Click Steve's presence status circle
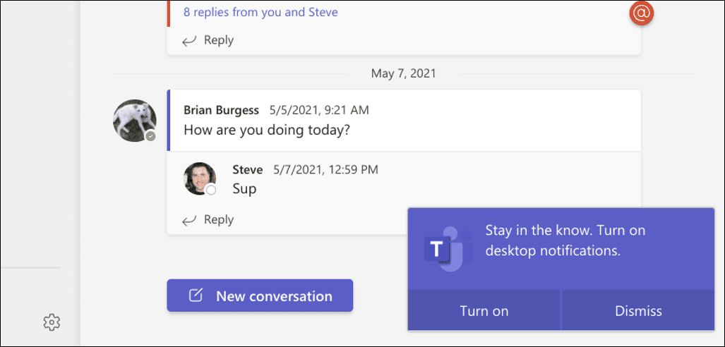Screen dimensions: 725x347 click(210, 190)
